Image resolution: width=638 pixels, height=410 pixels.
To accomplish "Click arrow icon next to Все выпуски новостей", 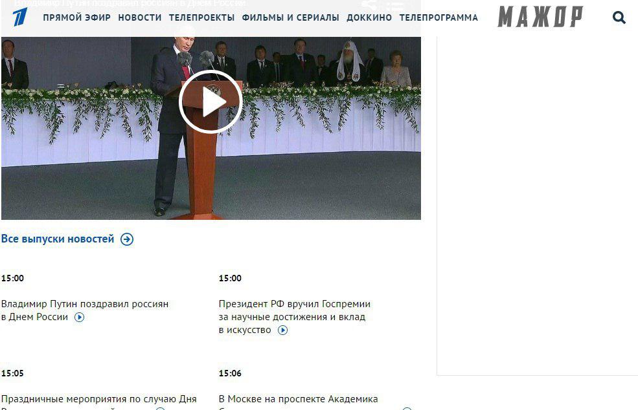I will click(x=127, y=239).
